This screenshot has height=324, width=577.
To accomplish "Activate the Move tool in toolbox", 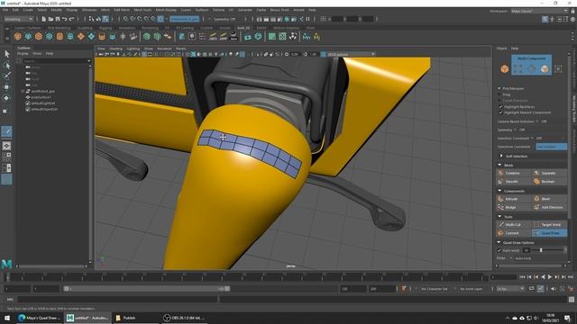I will point(6,87).
